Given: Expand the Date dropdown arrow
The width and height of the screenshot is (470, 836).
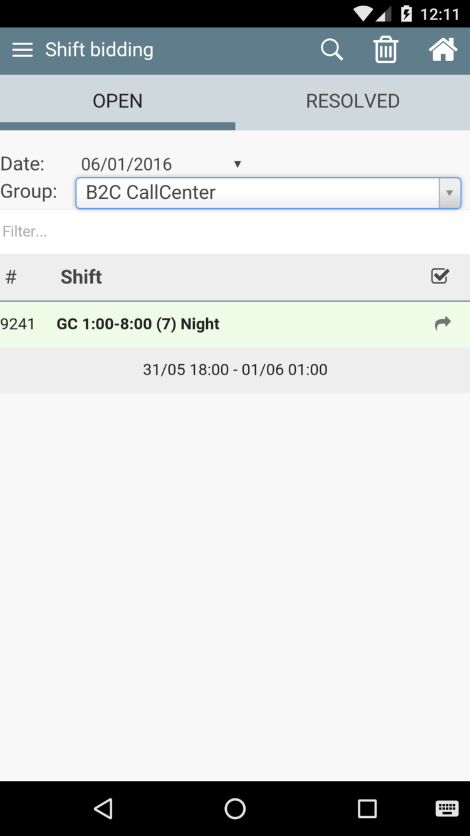Looking at the screenshot, I should (238, 164).
